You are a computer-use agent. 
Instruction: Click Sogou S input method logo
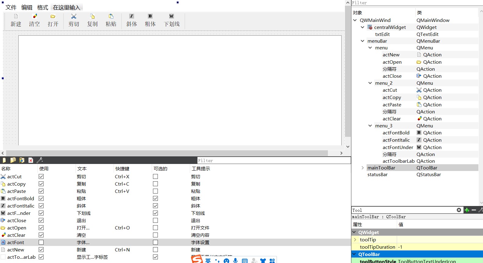click(x=197, y=259)
